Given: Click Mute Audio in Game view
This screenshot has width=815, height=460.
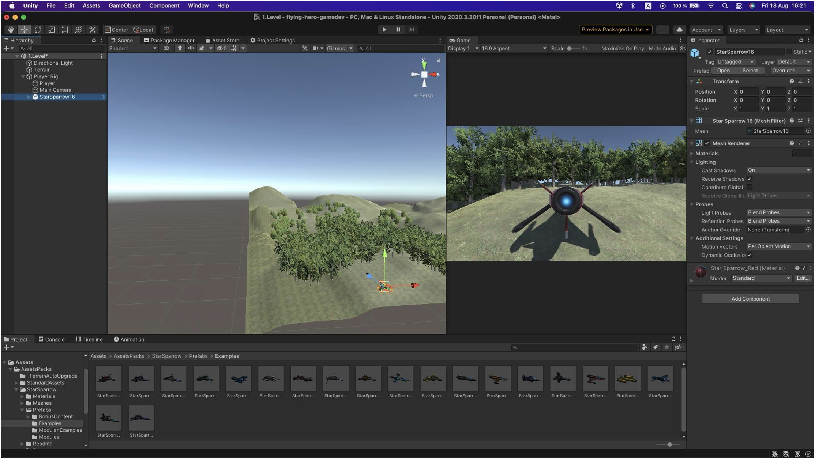Looking at the screenshot, I should [662, 48].
